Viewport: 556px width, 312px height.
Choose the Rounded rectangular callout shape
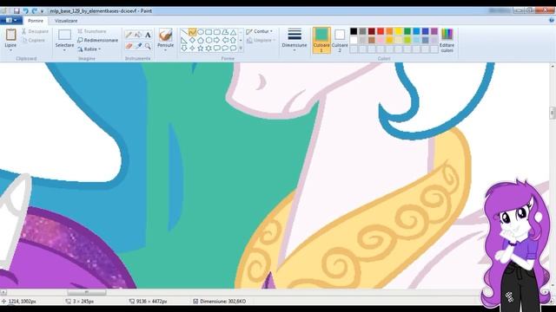coord(216,49)
